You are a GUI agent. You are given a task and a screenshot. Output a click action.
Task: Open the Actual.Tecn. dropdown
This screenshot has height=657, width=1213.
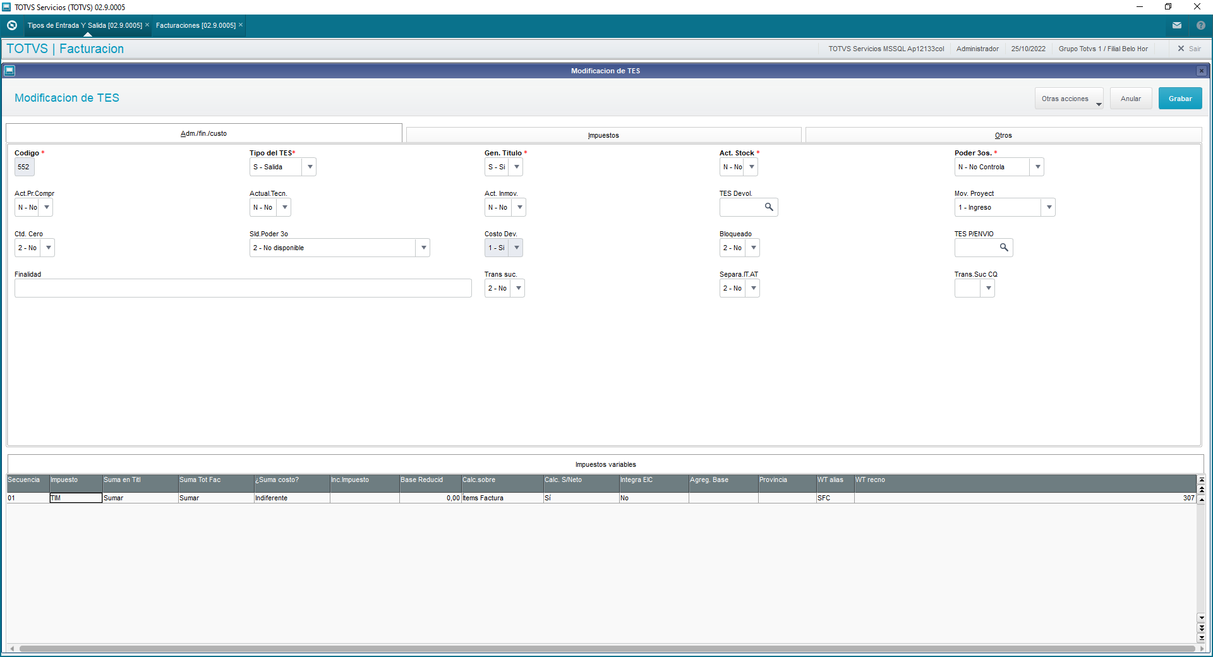(285, 207)
